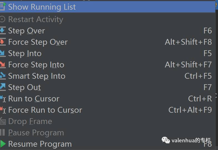Choose Force Run to Cursor

pos(45,110)
